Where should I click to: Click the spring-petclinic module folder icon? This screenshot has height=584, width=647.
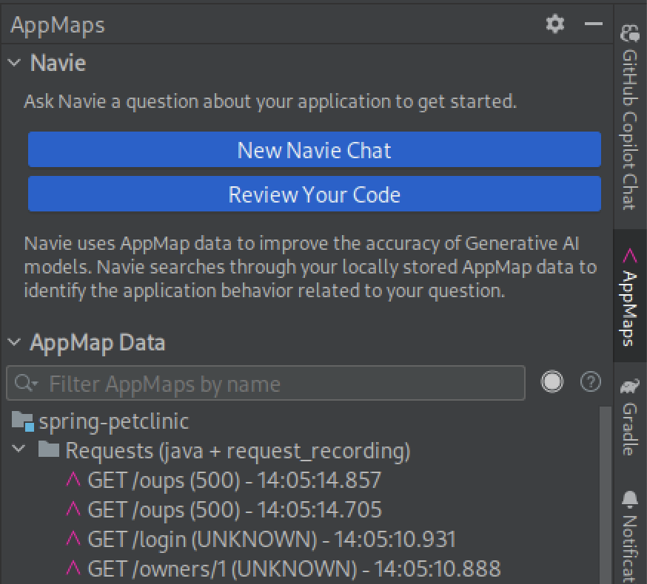pos(23,421)
